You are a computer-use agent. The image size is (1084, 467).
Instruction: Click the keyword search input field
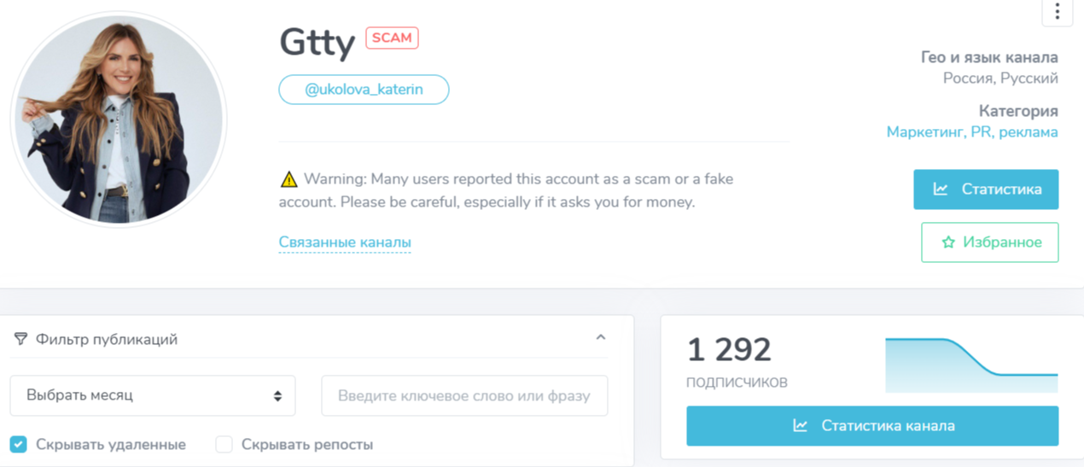click(464, 395)
